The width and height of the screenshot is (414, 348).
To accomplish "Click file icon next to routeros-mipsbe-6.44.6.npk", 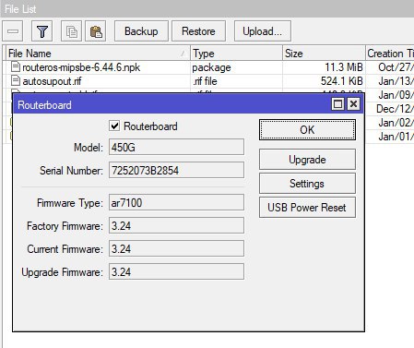I will pos(16,66).
